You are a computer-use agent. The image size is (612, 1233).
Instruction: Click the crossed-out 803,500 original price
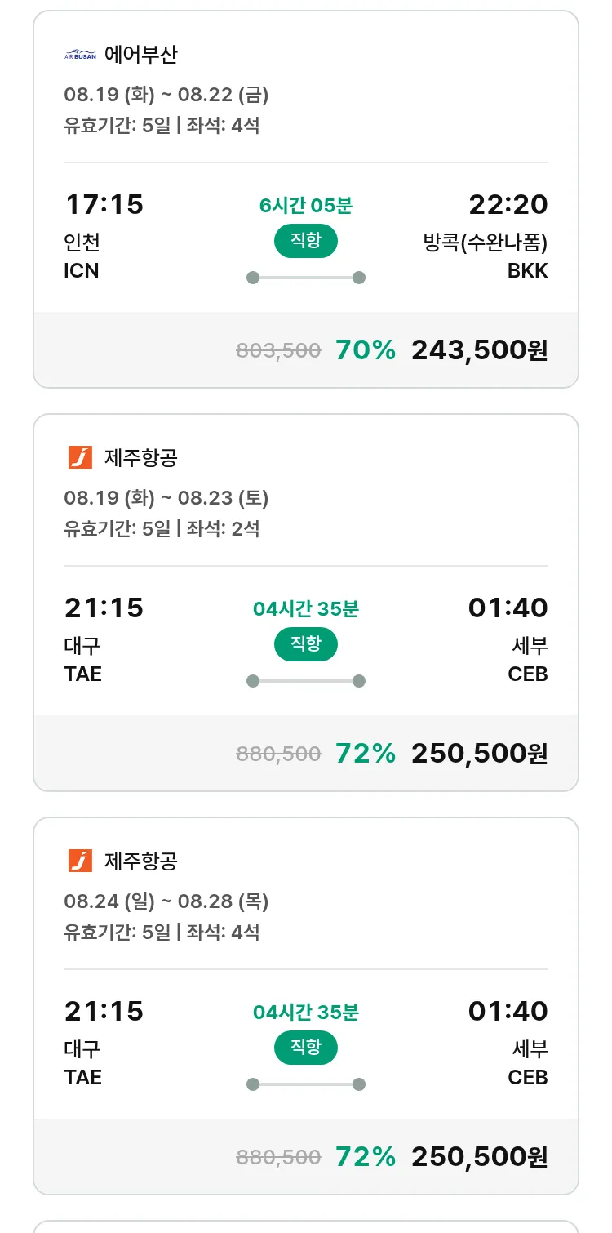pos(278,351)
